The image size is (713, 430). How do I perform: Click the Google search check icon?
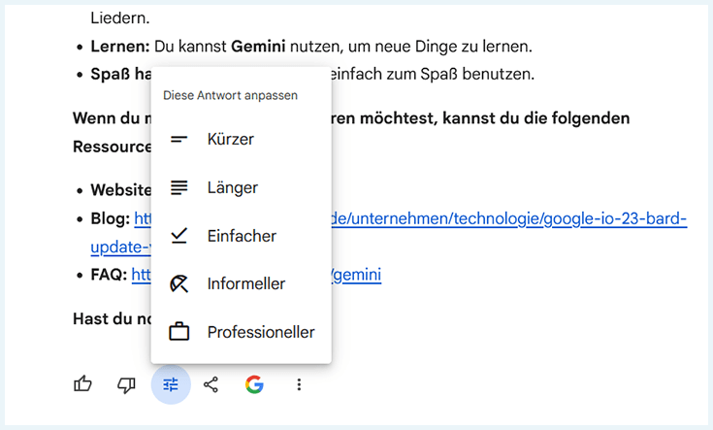[254, 384]
